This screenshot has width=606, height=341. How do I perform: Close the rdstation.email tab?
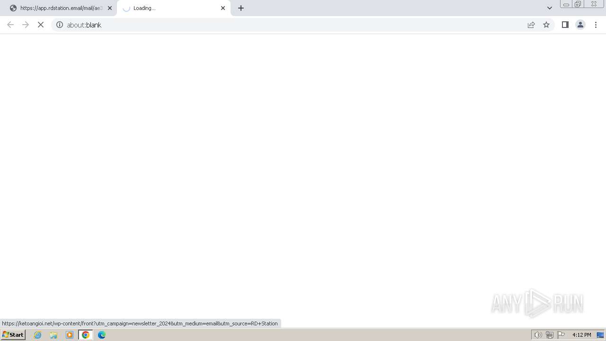point(110,8)
